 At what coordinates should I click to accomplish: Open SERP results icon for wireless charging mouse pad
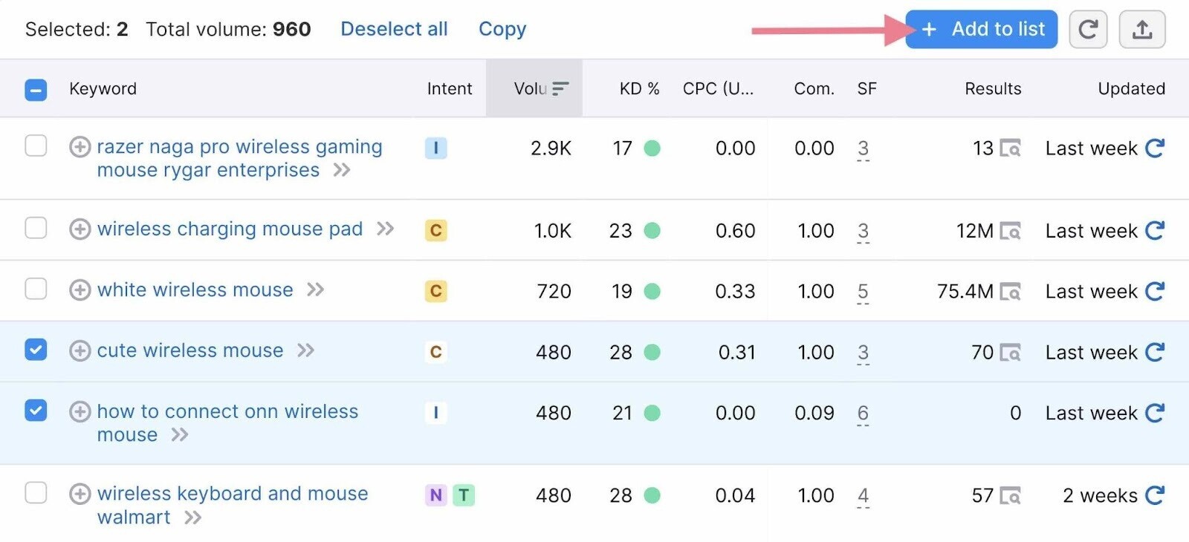[x=1010, y=231]
